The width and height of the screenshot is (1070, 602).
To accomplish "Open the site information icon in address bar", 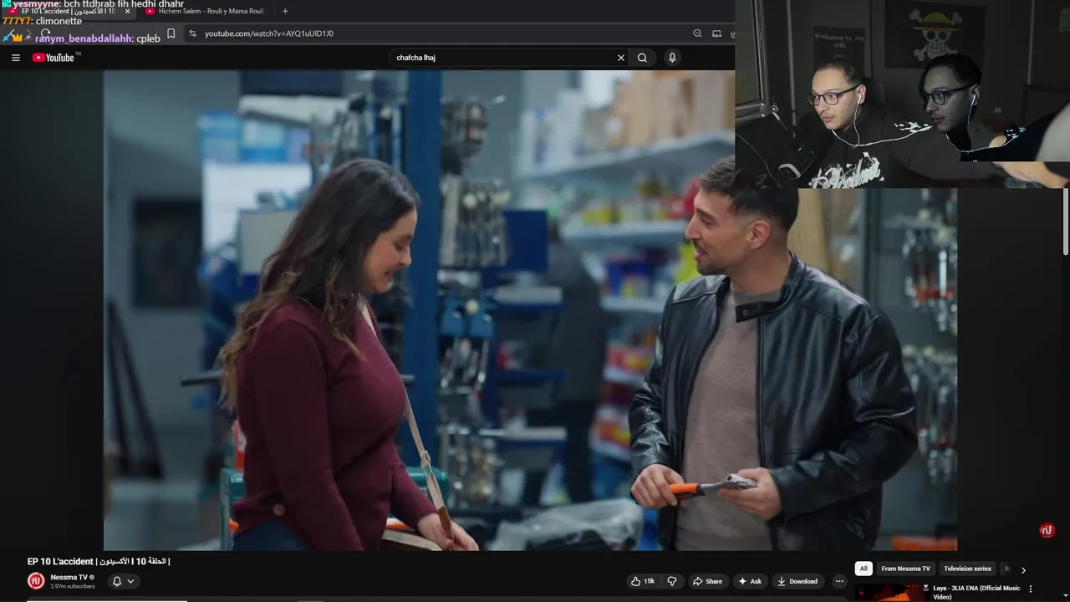I will tap(192, 33).
